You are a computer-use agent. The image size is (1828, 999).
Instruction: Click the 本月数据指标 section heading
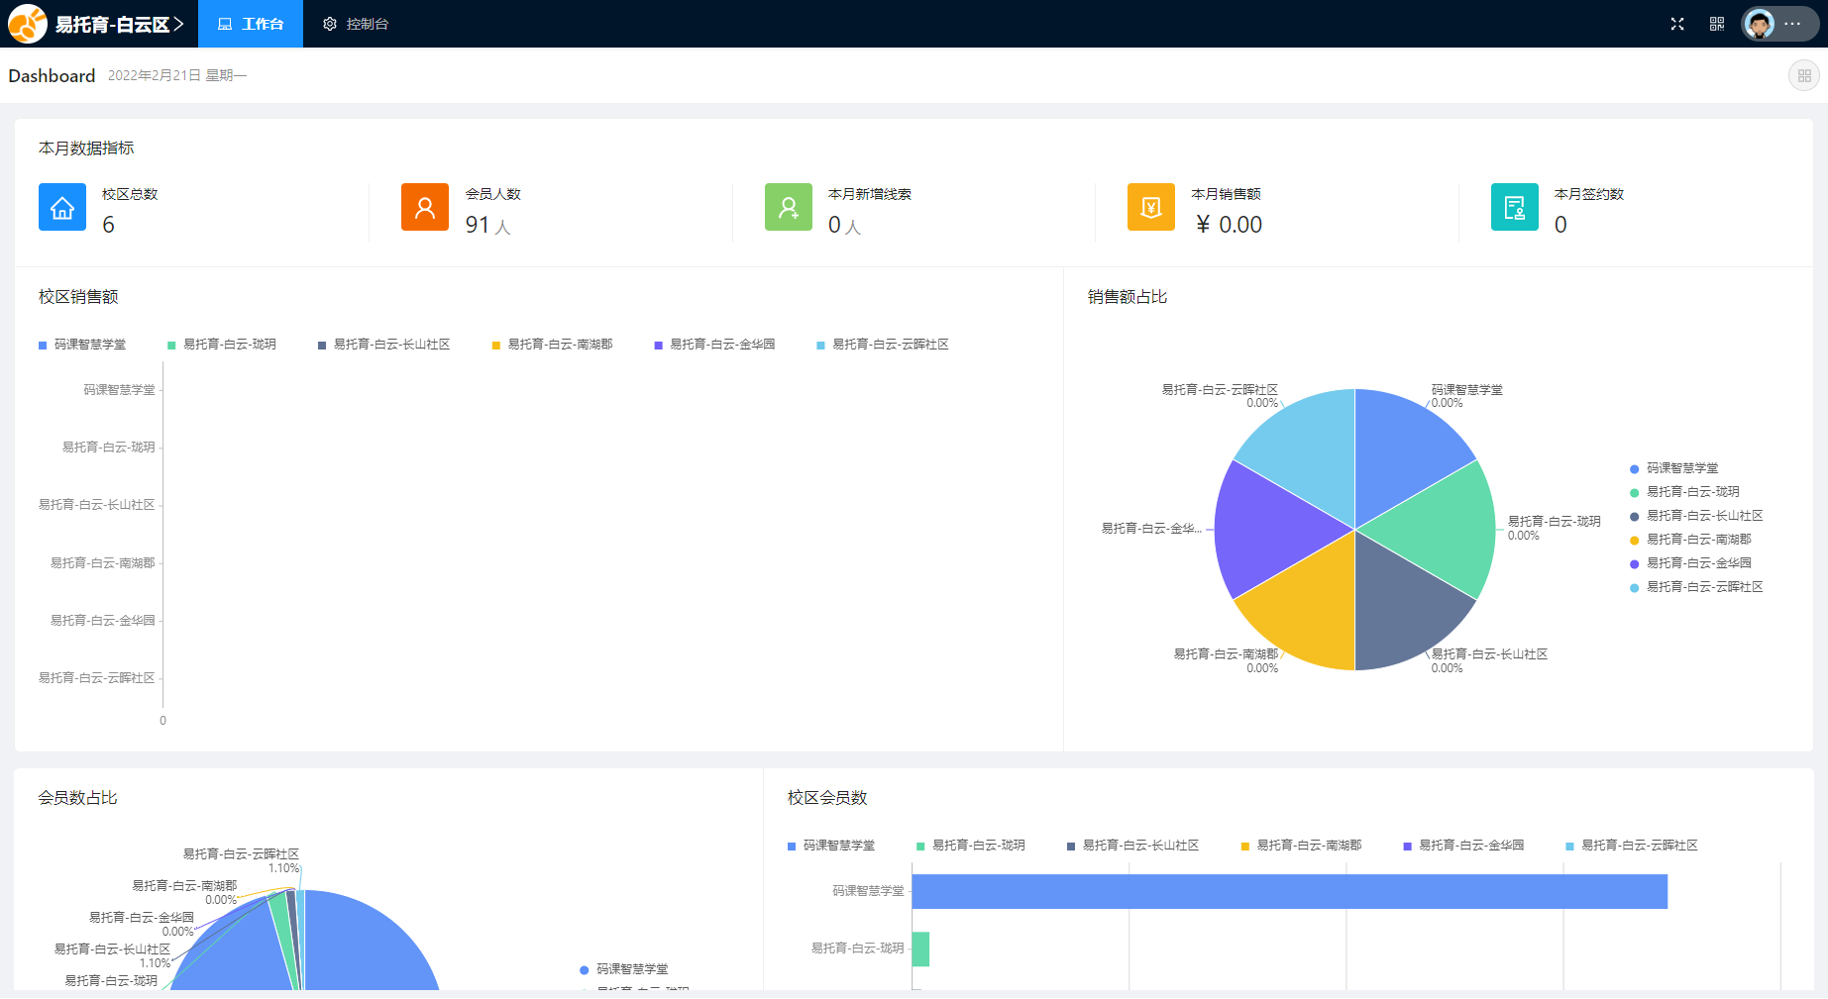tap(86, 148)
